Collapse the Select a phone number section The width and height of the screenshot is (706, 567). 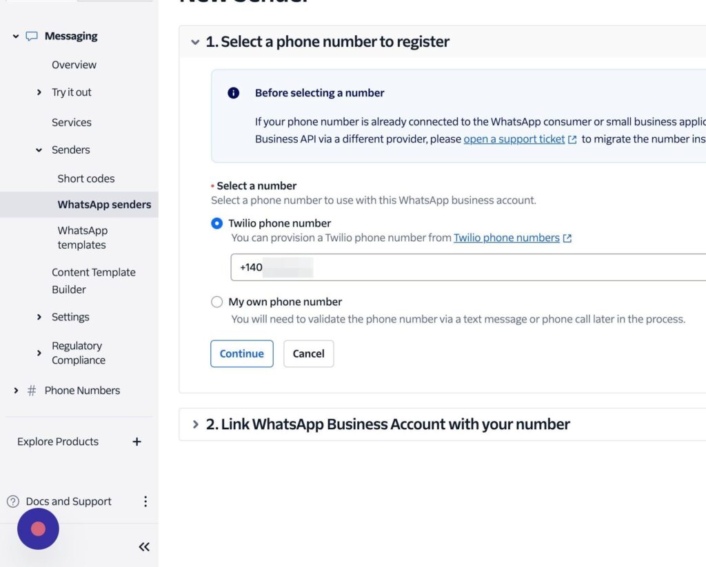(x=195, y=42)
